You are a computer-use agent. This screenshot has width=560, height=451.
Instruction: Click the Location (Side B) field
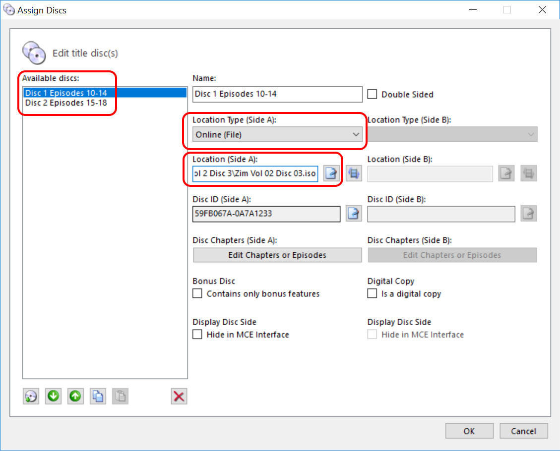pyautogui.click(x=430, y=173)
